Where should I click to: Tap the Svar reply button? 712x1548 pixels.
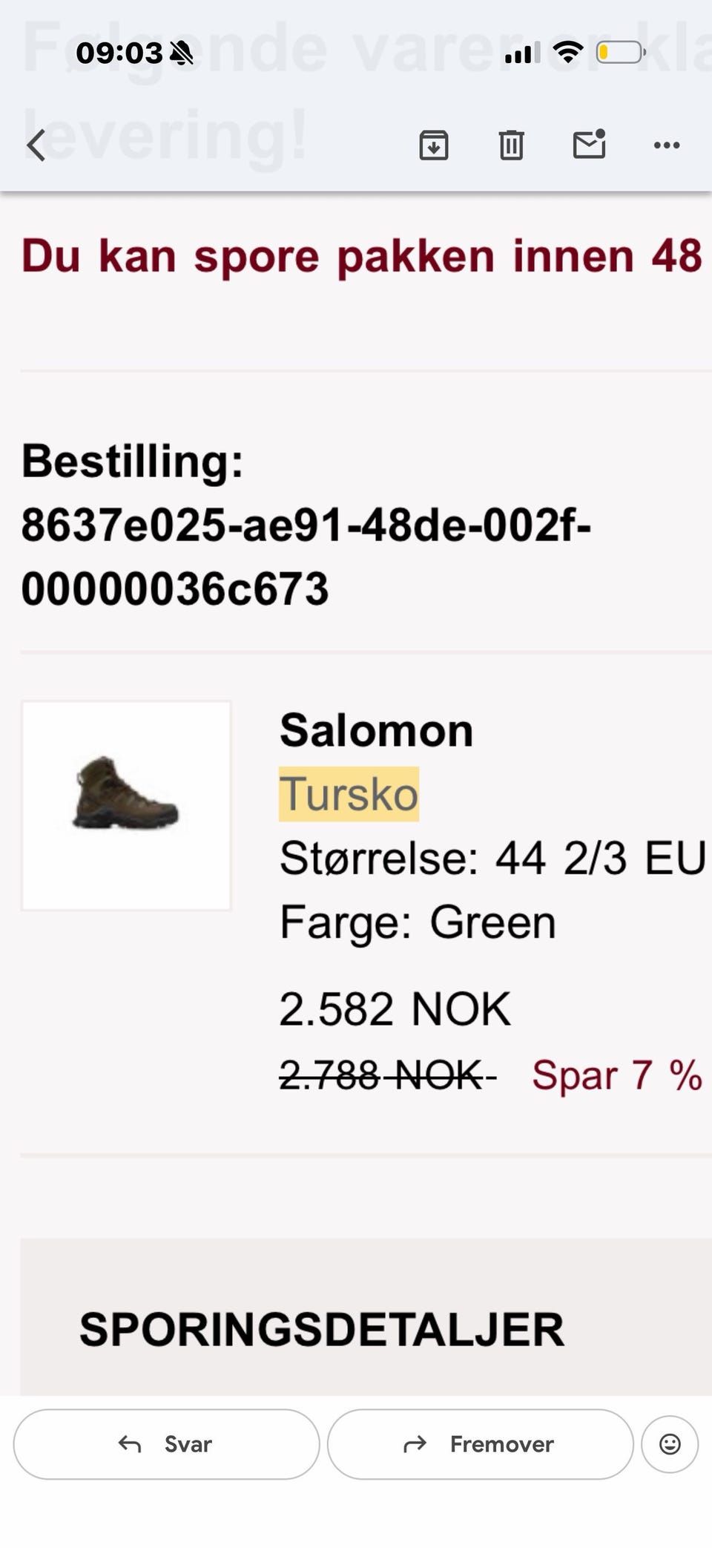tap(166, 1444)
